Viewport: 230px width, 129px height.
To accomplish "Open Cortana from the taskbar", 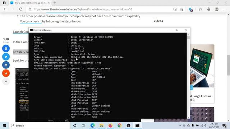I will click(x=75, y=125).
